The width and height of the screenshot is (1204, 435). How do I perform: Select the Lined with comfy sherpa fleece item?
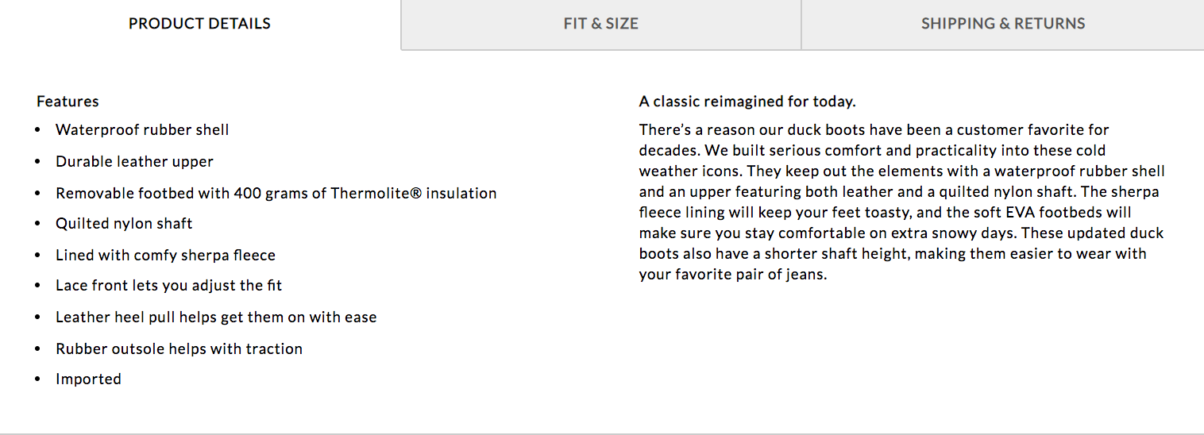[165, 256]
